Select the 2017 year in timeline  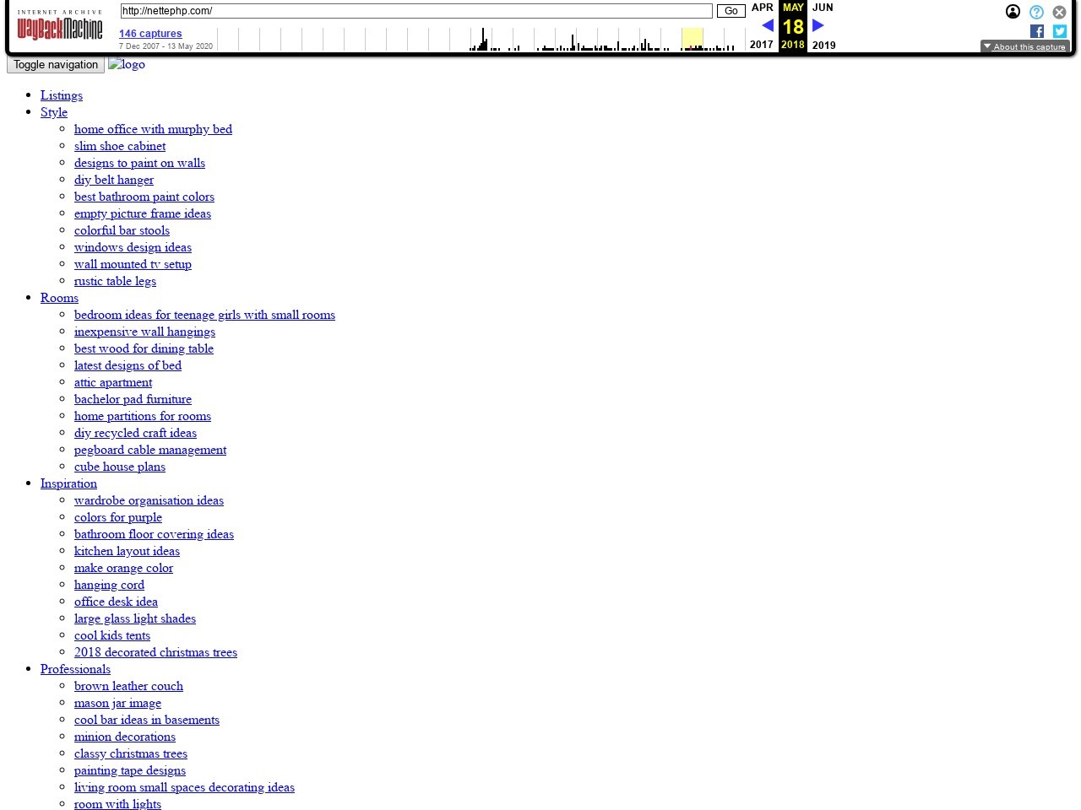tap(761, 45)
